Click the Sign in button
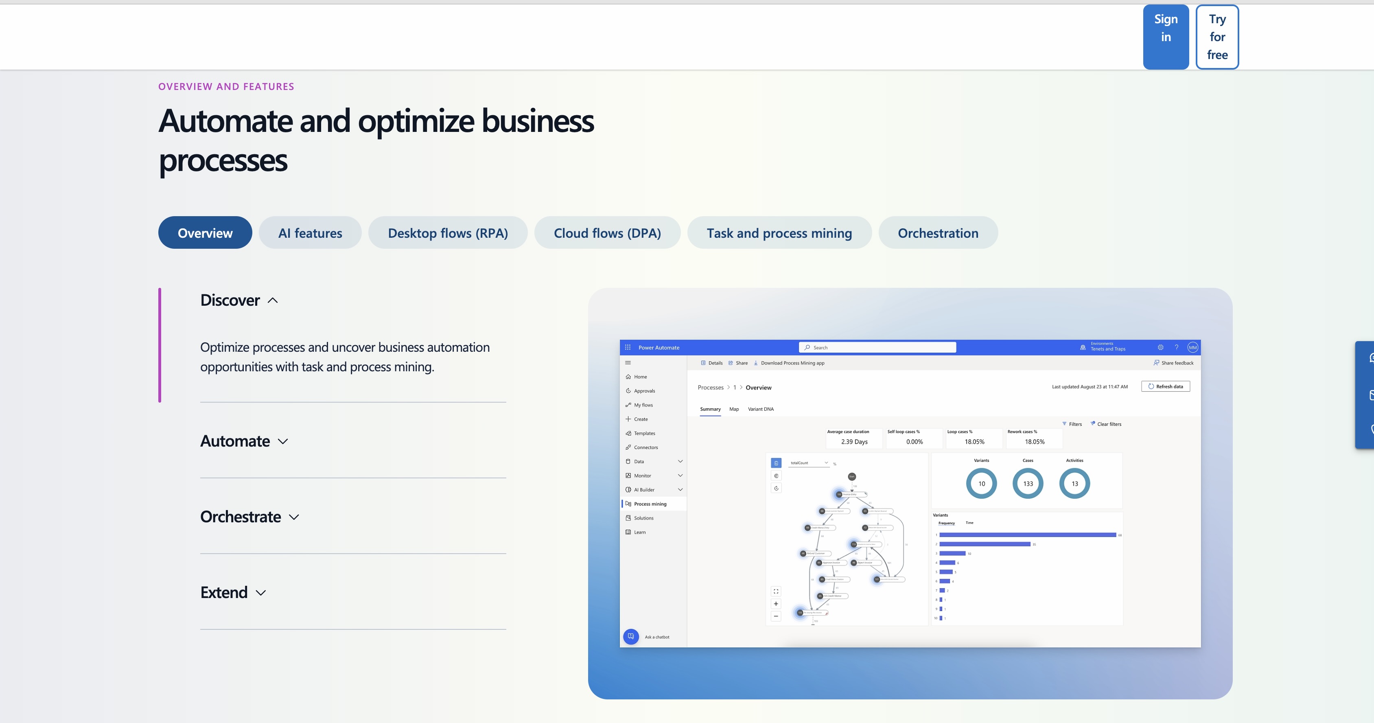This screenshot has width=1374, height=723. click(1166, 37)
